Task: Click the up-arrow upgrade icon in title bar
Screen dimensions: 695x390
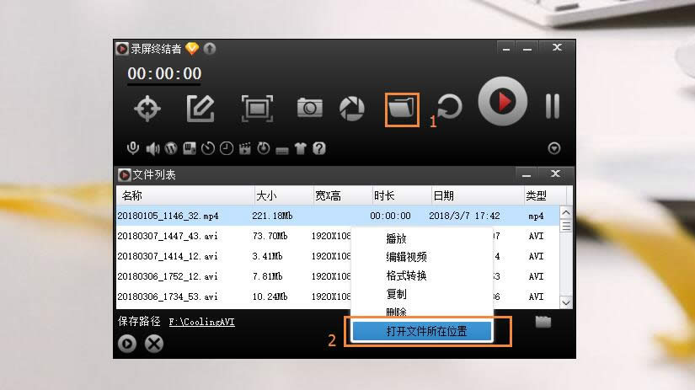Action: coord(210,48)
